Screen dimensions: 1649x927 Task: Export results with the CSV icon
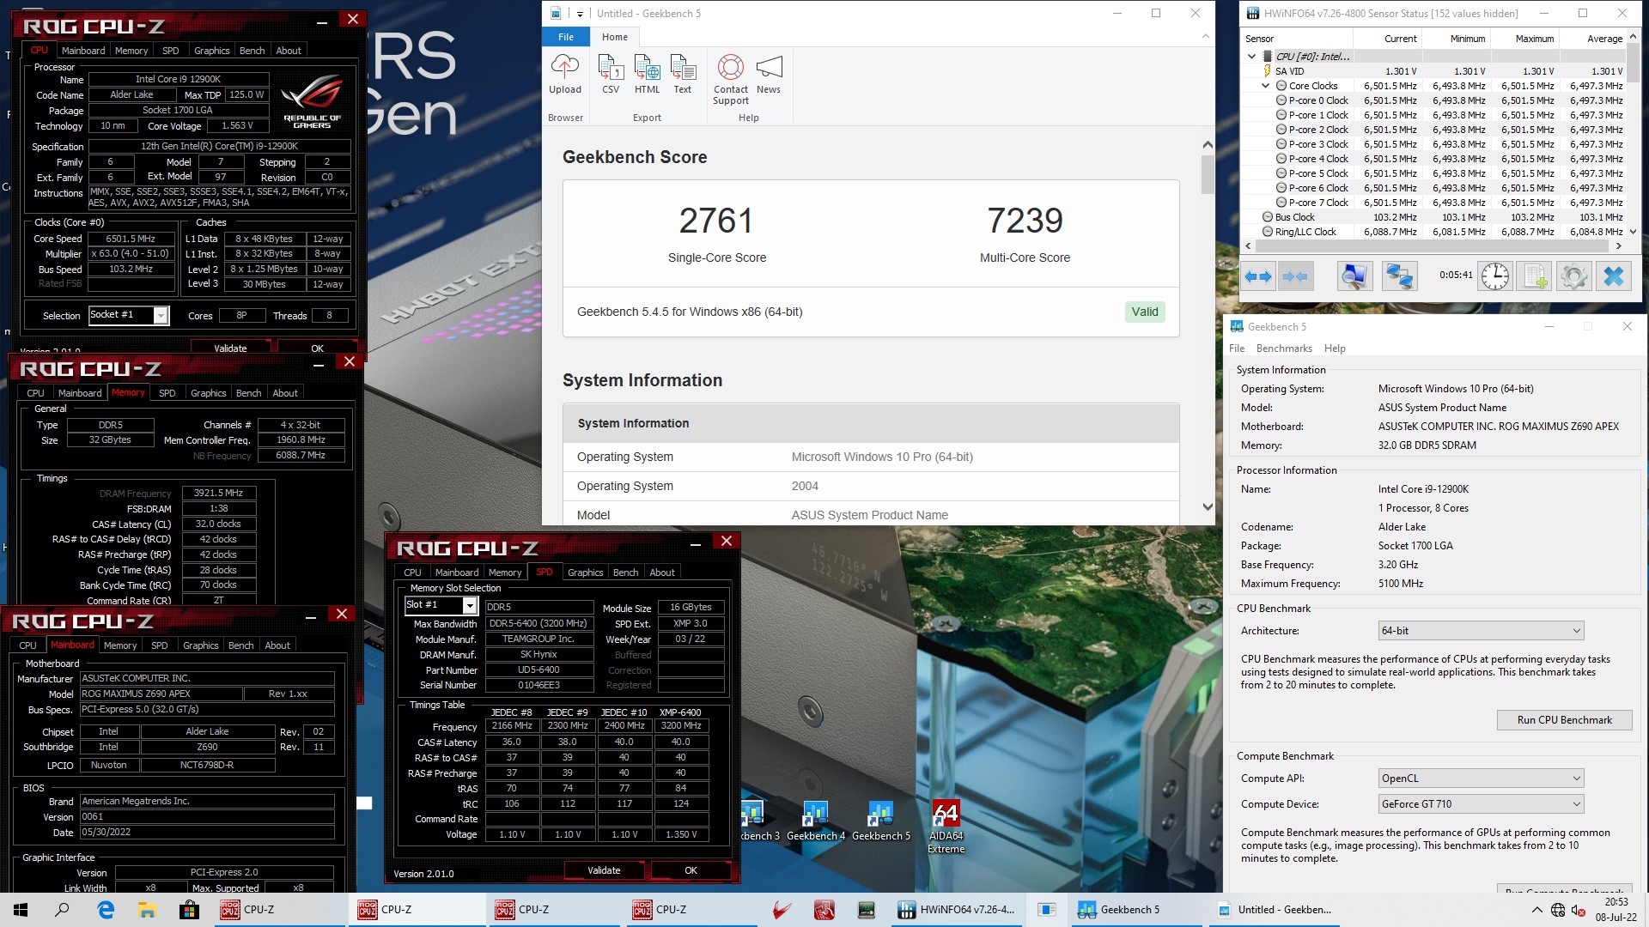tap(611, 75)
